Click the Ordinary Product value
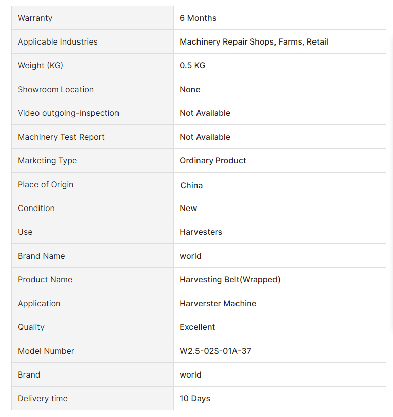The image size is (393, 417). (213, 160)
